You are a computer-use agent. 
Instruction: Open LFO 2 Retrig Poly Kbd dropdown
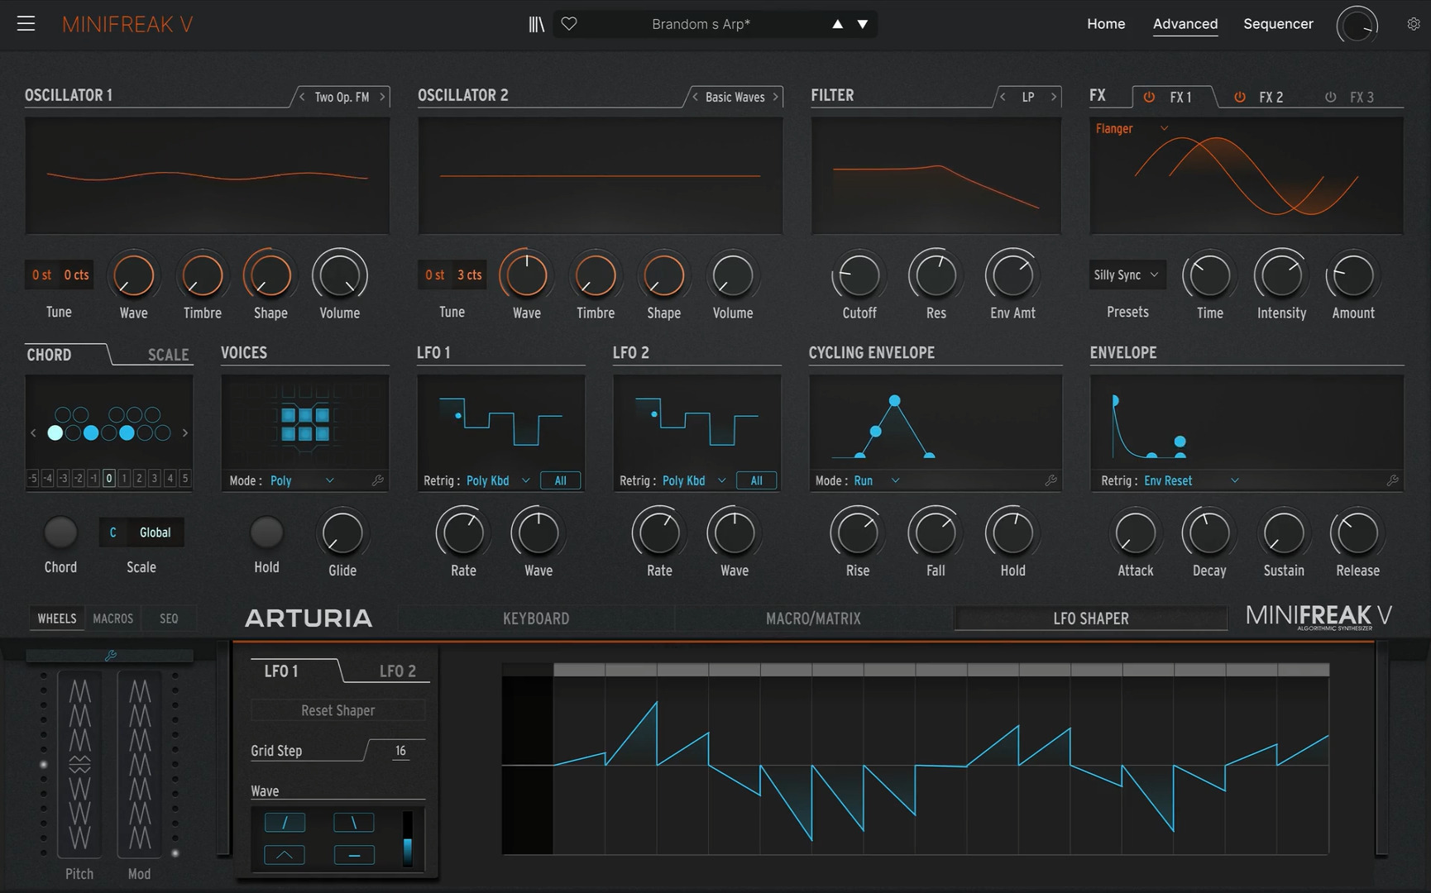694,480
